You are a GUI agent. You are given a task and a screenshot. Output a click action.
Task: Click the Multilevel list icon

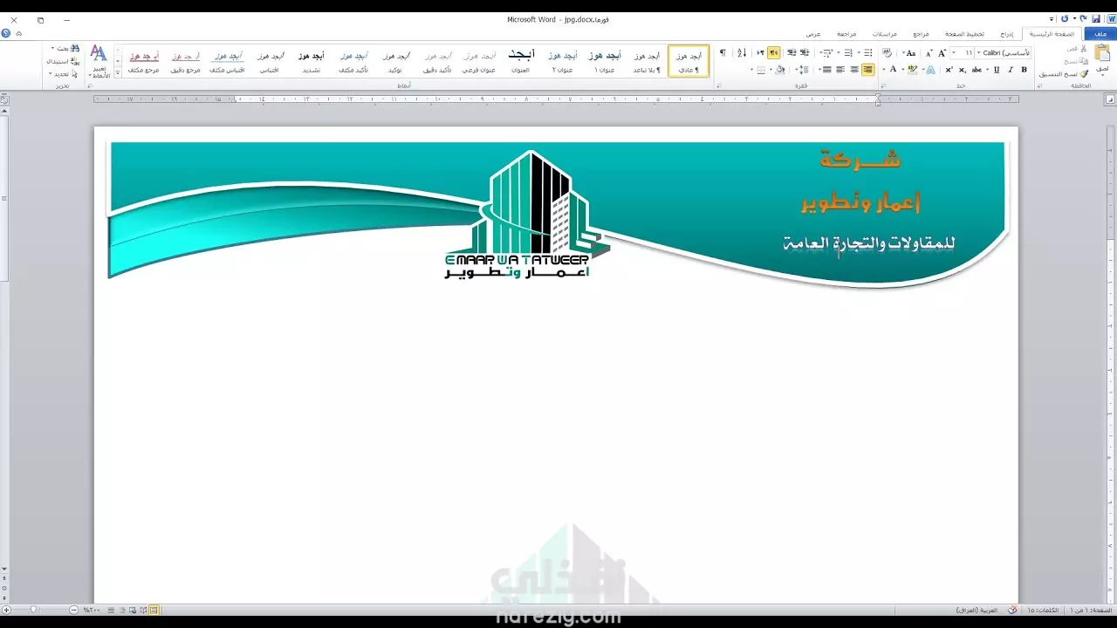tap(828, 53)
